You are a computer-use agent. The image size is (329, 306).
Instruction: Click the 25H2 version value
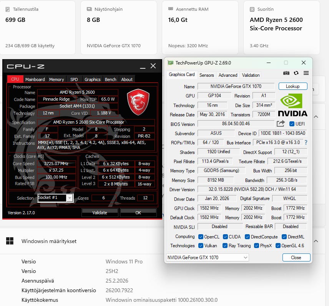(112, 271)
